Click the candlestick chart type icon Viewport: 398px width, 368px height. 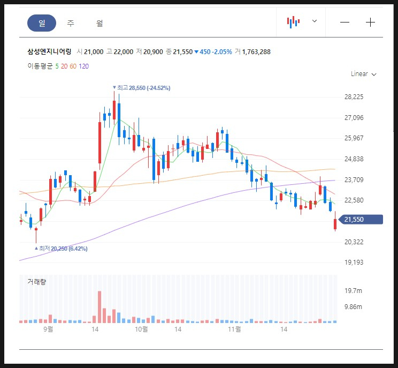[294, 22]
